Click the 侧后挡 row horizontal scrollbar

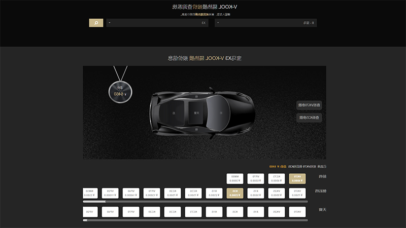click(195, 201)
